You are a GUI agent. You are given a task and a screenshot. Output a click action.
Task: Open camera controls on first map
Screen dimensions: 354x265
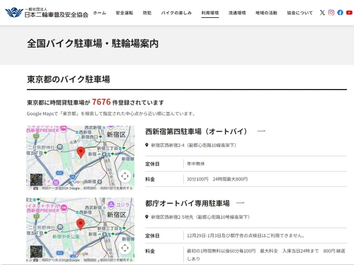pos(125,176)
